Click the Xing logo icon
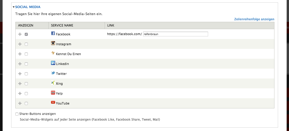Screen dimensions: 289x131 tap(53, 83)
